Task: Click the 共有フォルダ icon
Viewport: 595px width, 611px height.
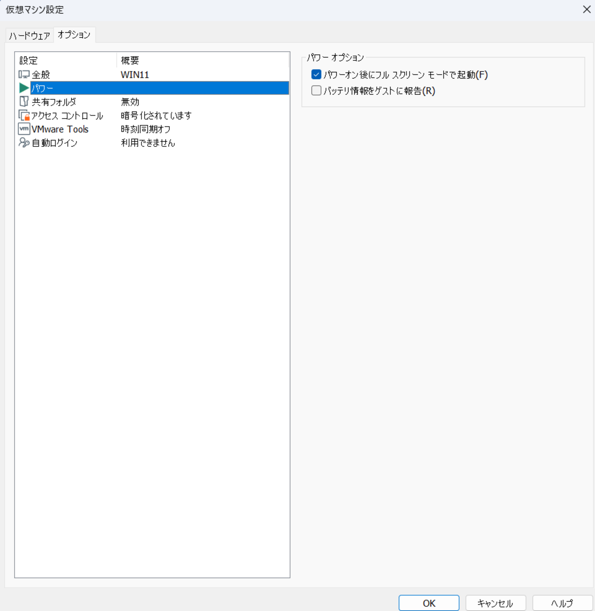Action: 24,102
